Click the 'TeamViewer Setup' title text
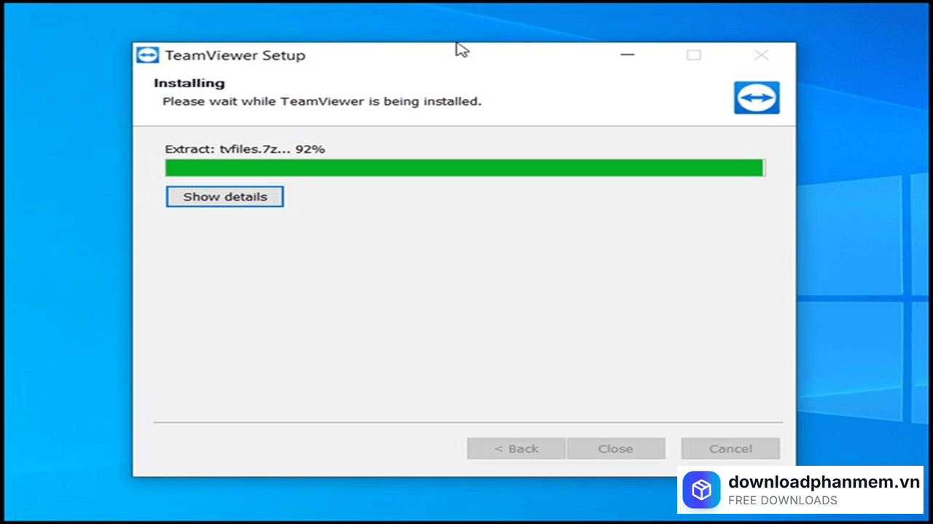 click(x=235, y=55)
